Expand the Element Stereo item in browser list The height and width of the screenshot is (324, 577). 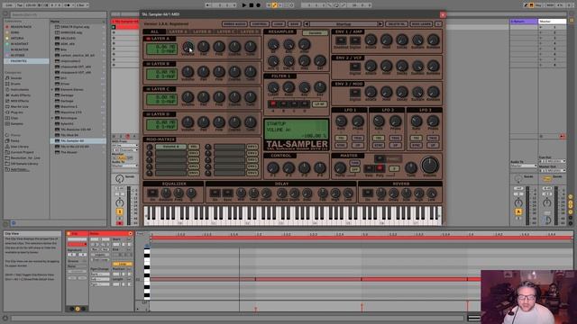pyautogui.click(x=52, y=90)
